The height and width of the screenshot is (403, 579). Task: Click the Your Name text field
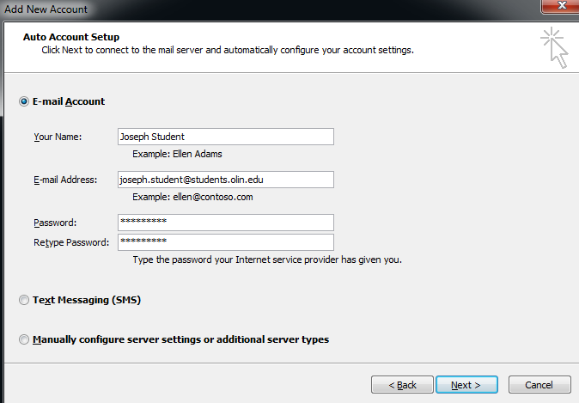[225, 137]
